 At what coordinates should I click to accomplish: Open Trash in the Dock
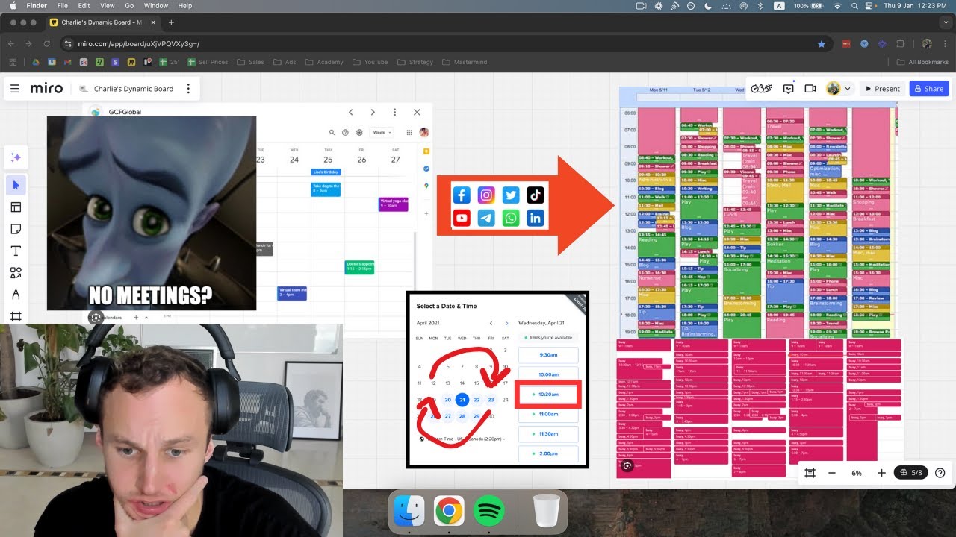coord(547,511)
